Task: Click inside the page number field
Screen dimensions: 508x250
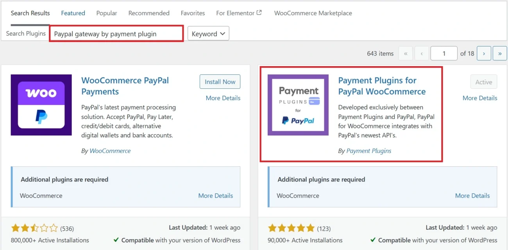Action: coord(444,53)
